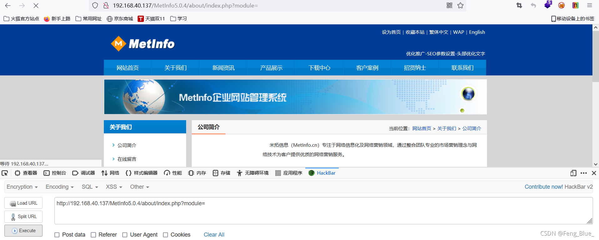The height and width of the screenshot is (240, 599).
Task: Click the page scrollbar down arrow
Action: point(596,164)
